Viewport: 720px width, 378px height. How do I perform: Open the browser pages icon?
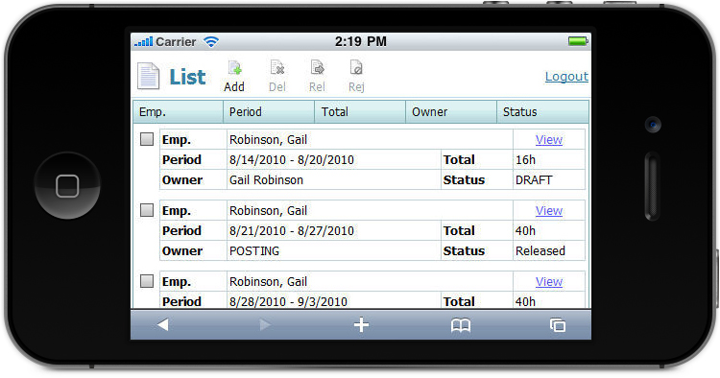pos(558,325)
